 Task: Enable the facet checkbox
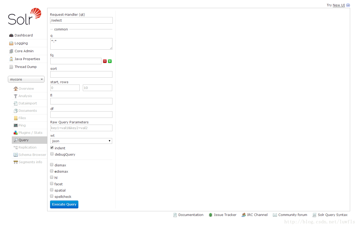tap(52, 184)
